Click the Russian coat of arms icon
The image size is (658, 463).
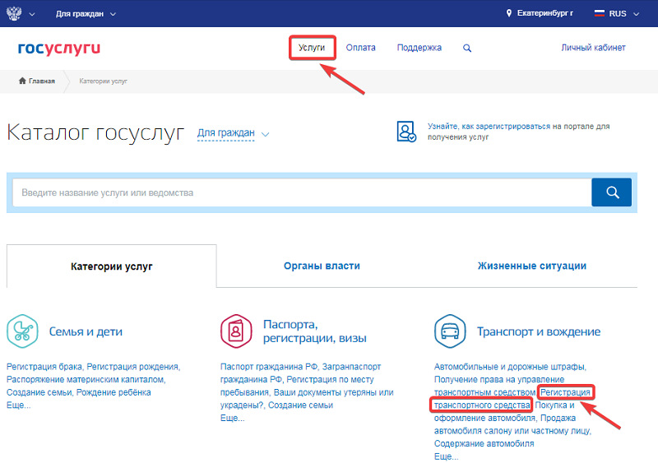tap(14, 13)
